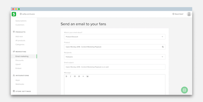This screenshot has width=203, height=102.
Task: Open the green help chat bubble
Action: click(184, 90)
